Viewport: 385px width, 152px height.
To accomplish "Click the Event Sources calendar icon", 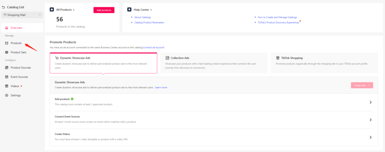I will coord(7,77).
